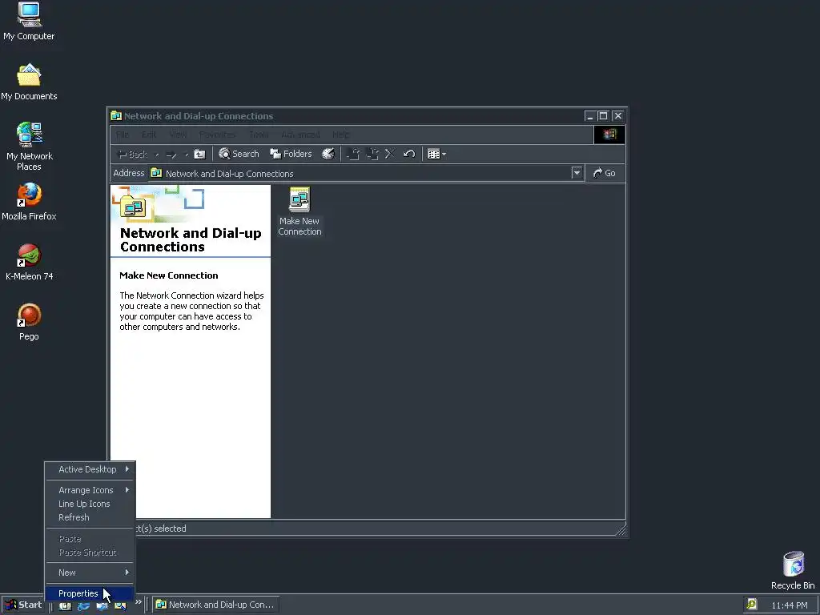The height and width of the screenshot is (615, 820).
Task: Expand the Address bar dropdown
Action: click(577, 173)
